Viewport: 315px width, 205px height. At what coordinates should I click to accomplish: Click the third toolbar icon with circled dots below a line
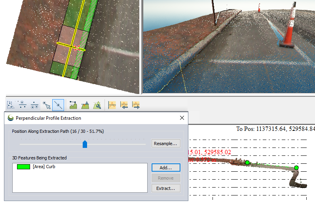(35, 105)
